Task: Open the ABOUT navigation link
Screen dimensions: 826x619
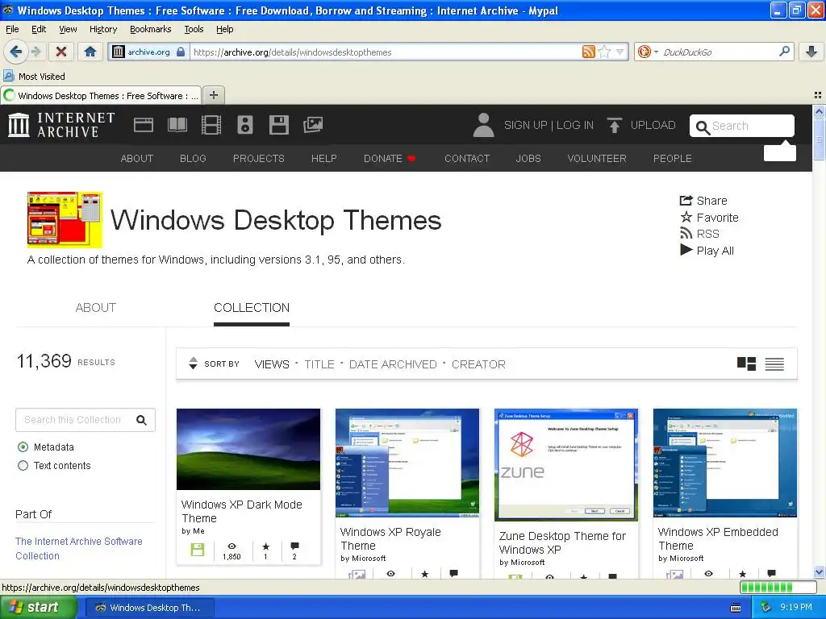Action: (137, 159)
